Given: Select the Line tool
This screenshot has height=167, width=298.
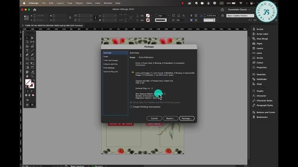Looking at the screenshot, I should coord(32,51).
